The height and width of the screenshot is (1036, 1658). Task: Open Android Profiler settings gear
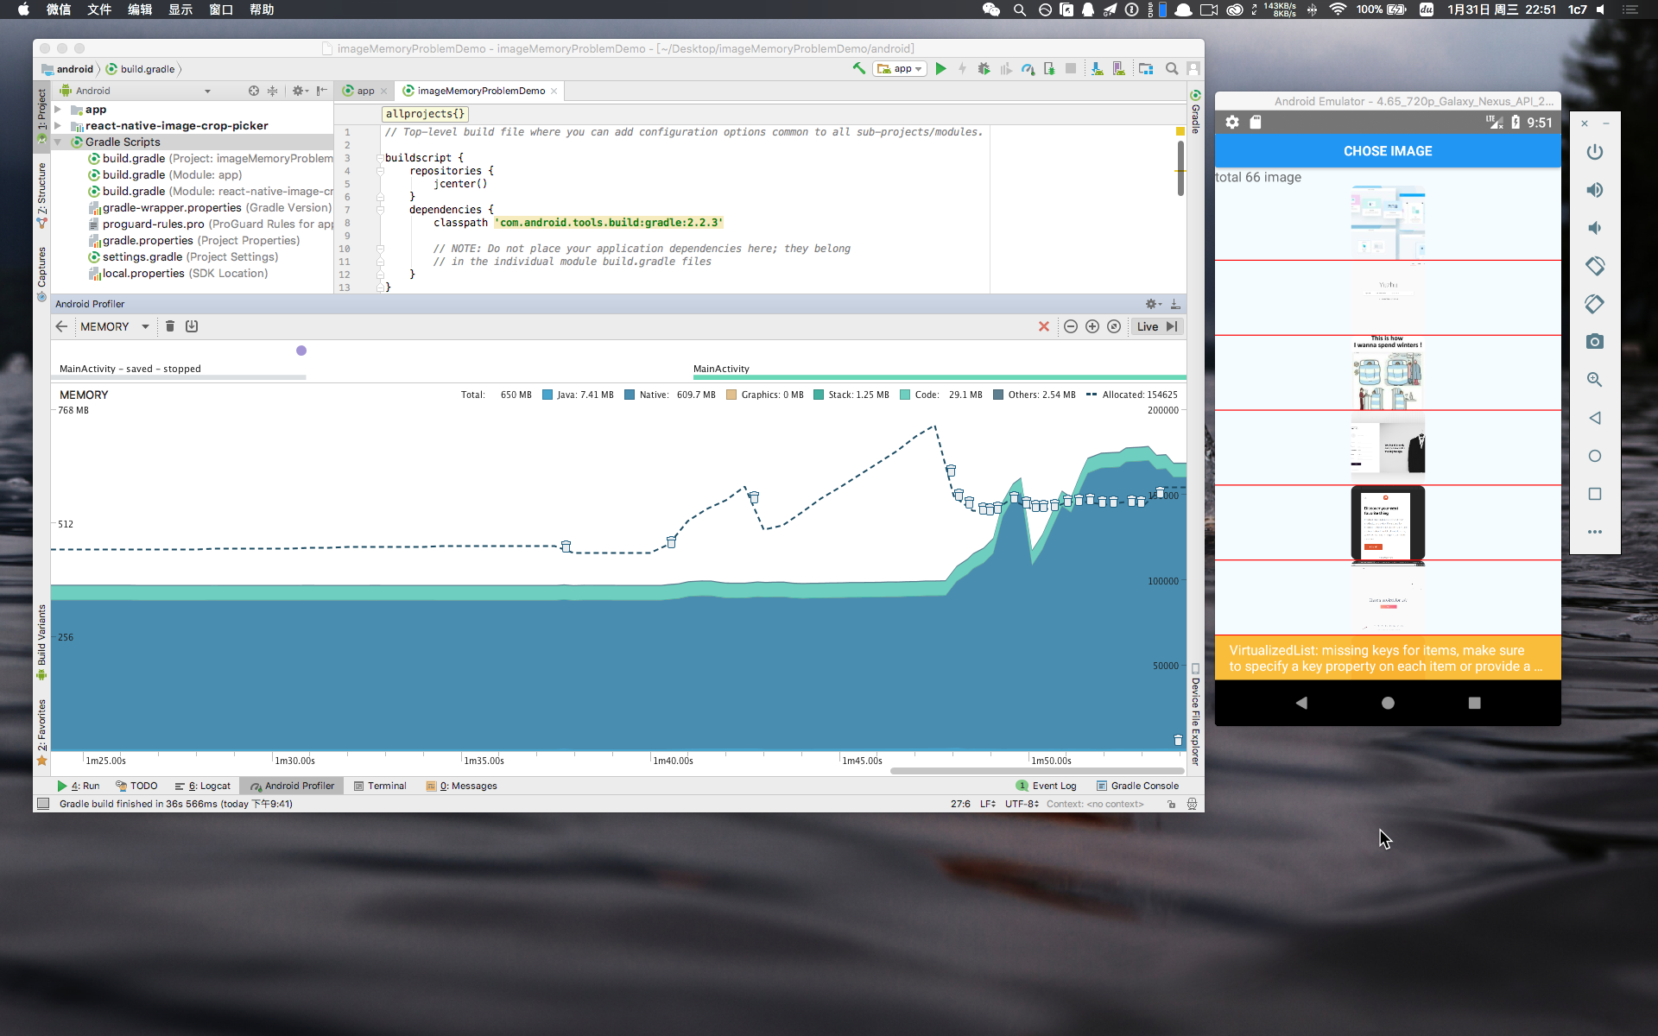[x=1153, y=304]
